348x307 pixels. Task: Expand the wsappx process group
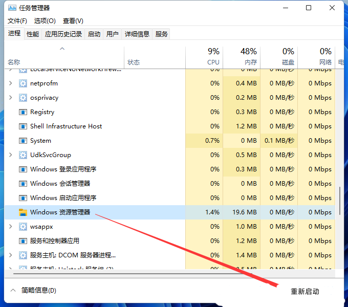11,227
